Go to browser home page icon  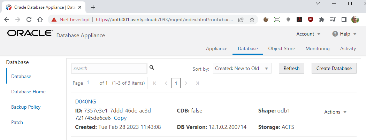[x=40, y=20]
